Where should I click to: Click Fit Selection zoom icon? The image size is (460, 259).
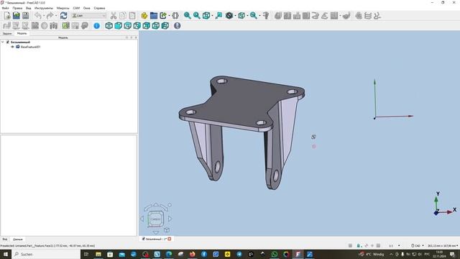pos(196,16)
